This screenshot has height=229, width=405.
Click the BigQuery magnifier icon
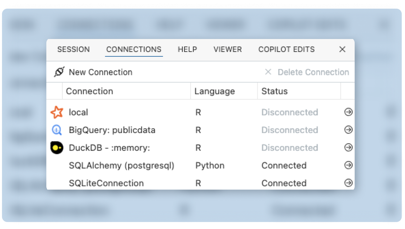pos(57,130)
